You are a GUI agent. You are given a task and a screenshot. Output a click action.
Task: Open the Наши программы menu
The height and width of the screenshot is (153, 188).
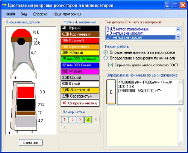[x=67, y=14]
